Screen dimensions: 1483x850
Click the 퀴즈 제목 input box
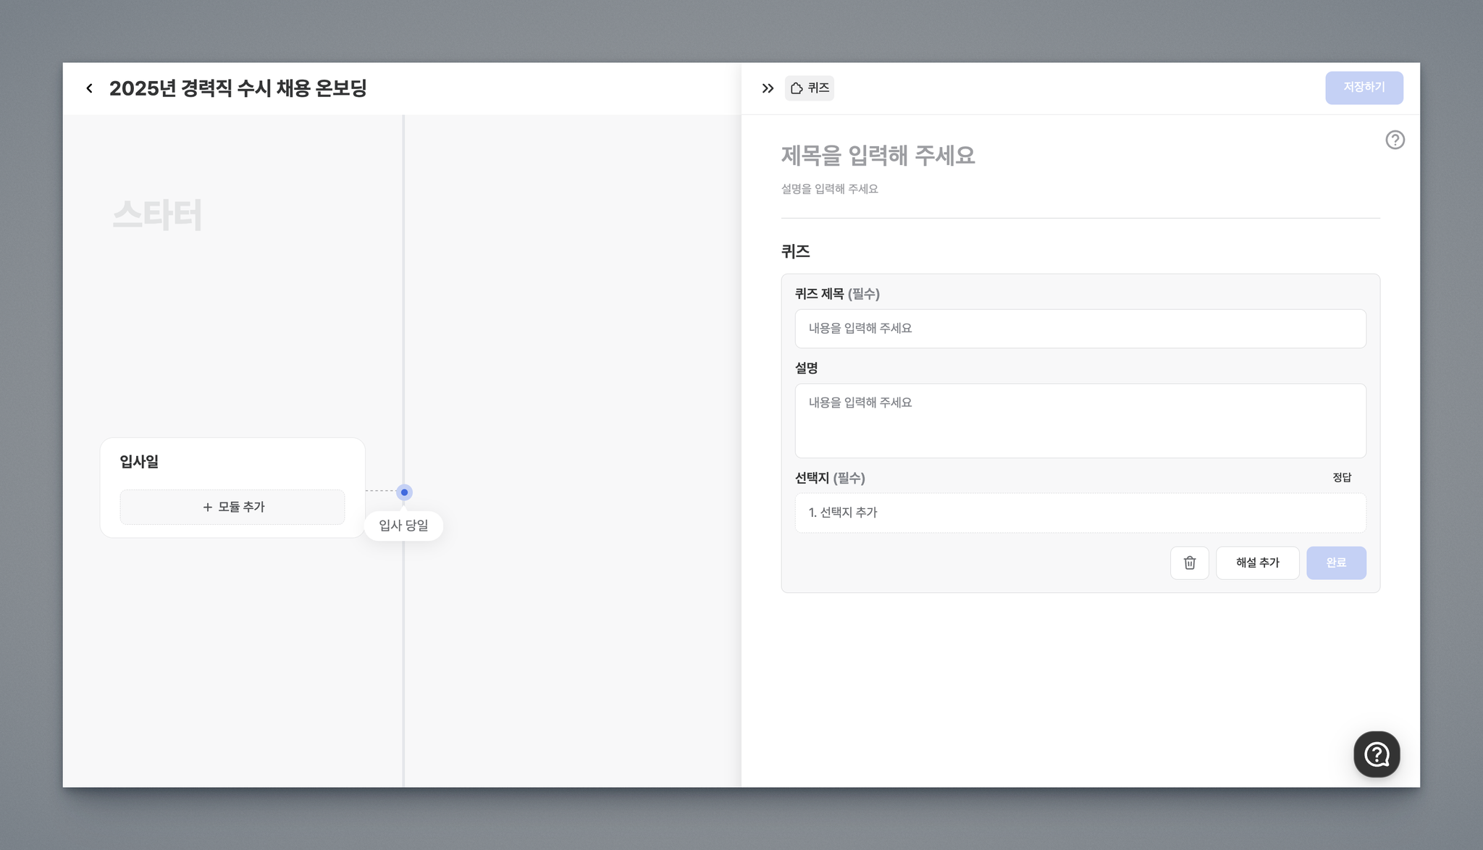pyautogui.click(x=1080, y=329)
